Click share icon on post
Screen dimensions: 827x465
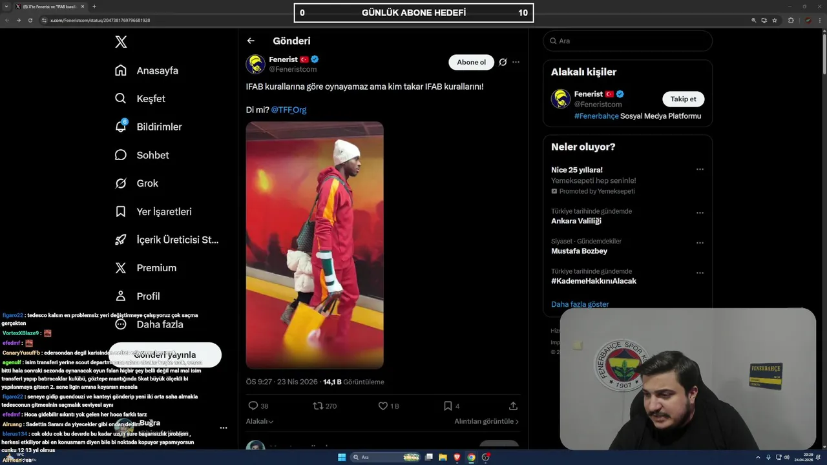click(513, 406)
